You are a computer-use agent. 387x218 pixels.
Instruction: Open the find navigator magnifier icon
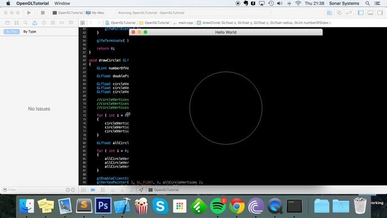tap(25, 23)
